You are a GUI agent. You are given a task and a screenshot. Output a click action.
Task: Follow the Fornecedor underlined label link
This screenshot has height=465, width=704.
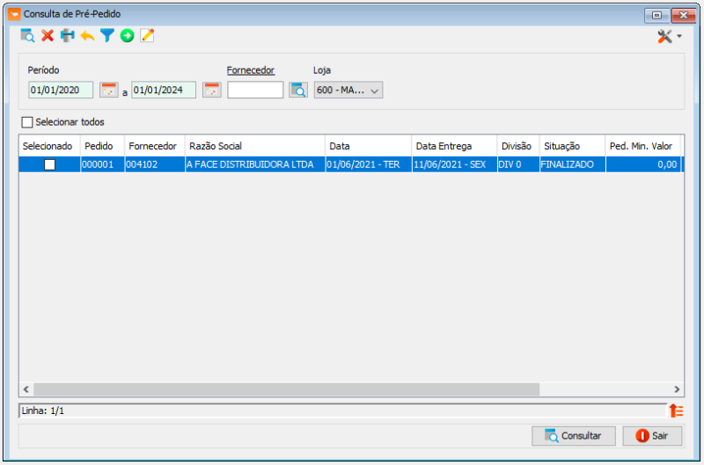(251, 70)
